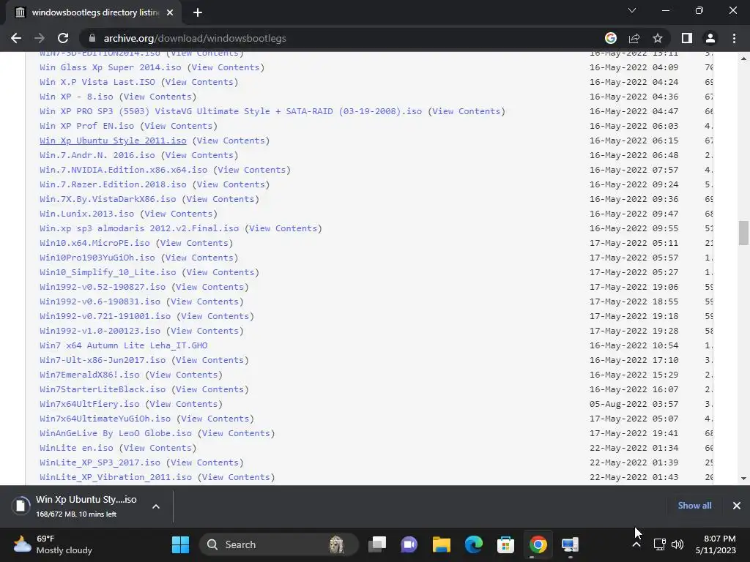This screenshot has height=562, width=750.
Task: Open WinLite_XP_SP3_2017.iso link
Action: pyautogui.click(x=100, y=462)
